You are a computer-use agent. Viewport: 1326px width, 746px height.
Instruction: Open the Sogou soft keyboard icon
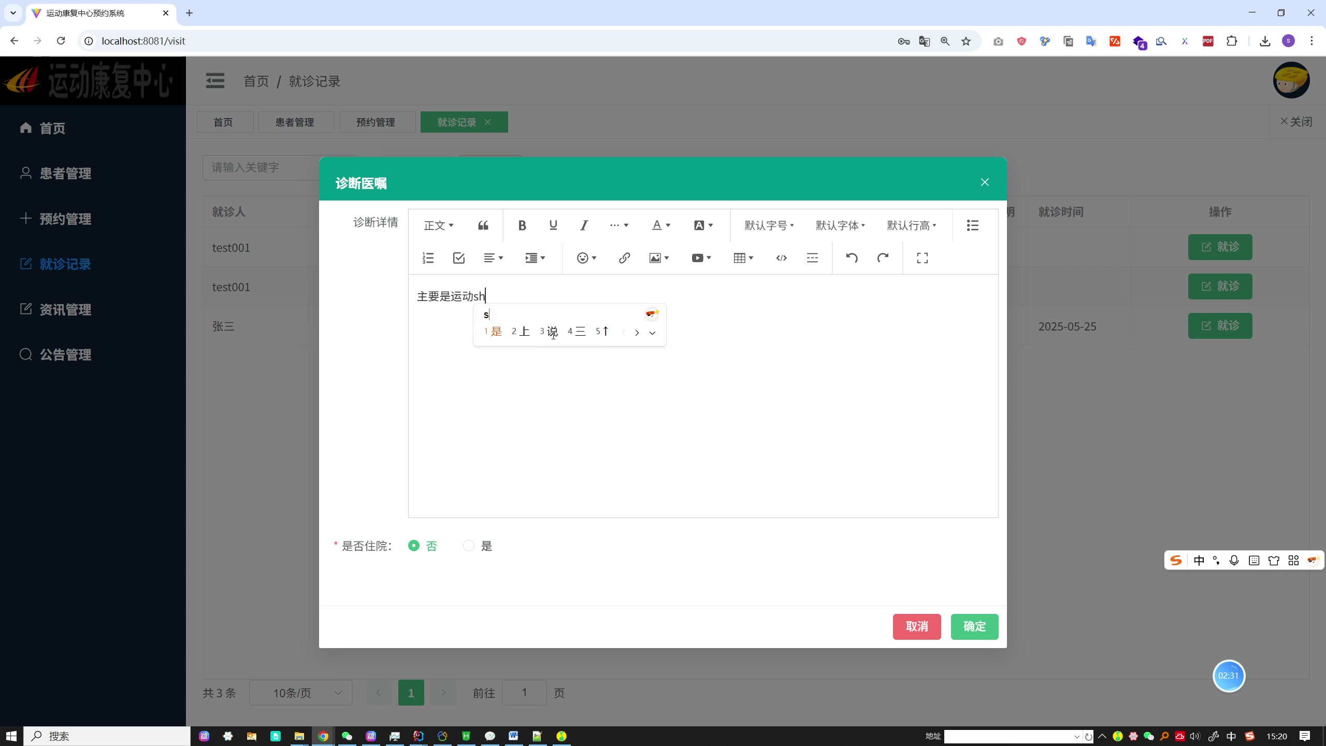(1254, 561)
